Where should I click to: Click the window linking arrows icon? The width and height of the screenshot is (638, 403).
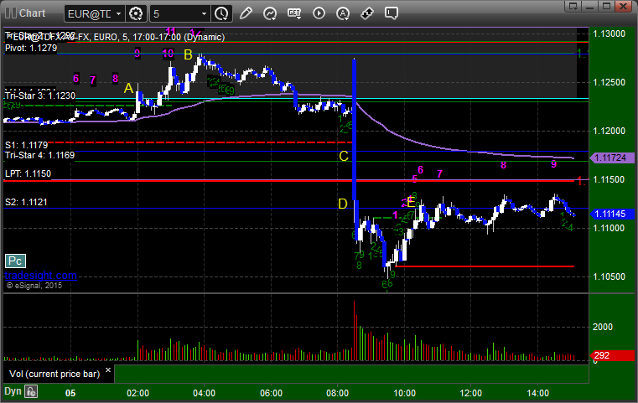coord(367,13)
